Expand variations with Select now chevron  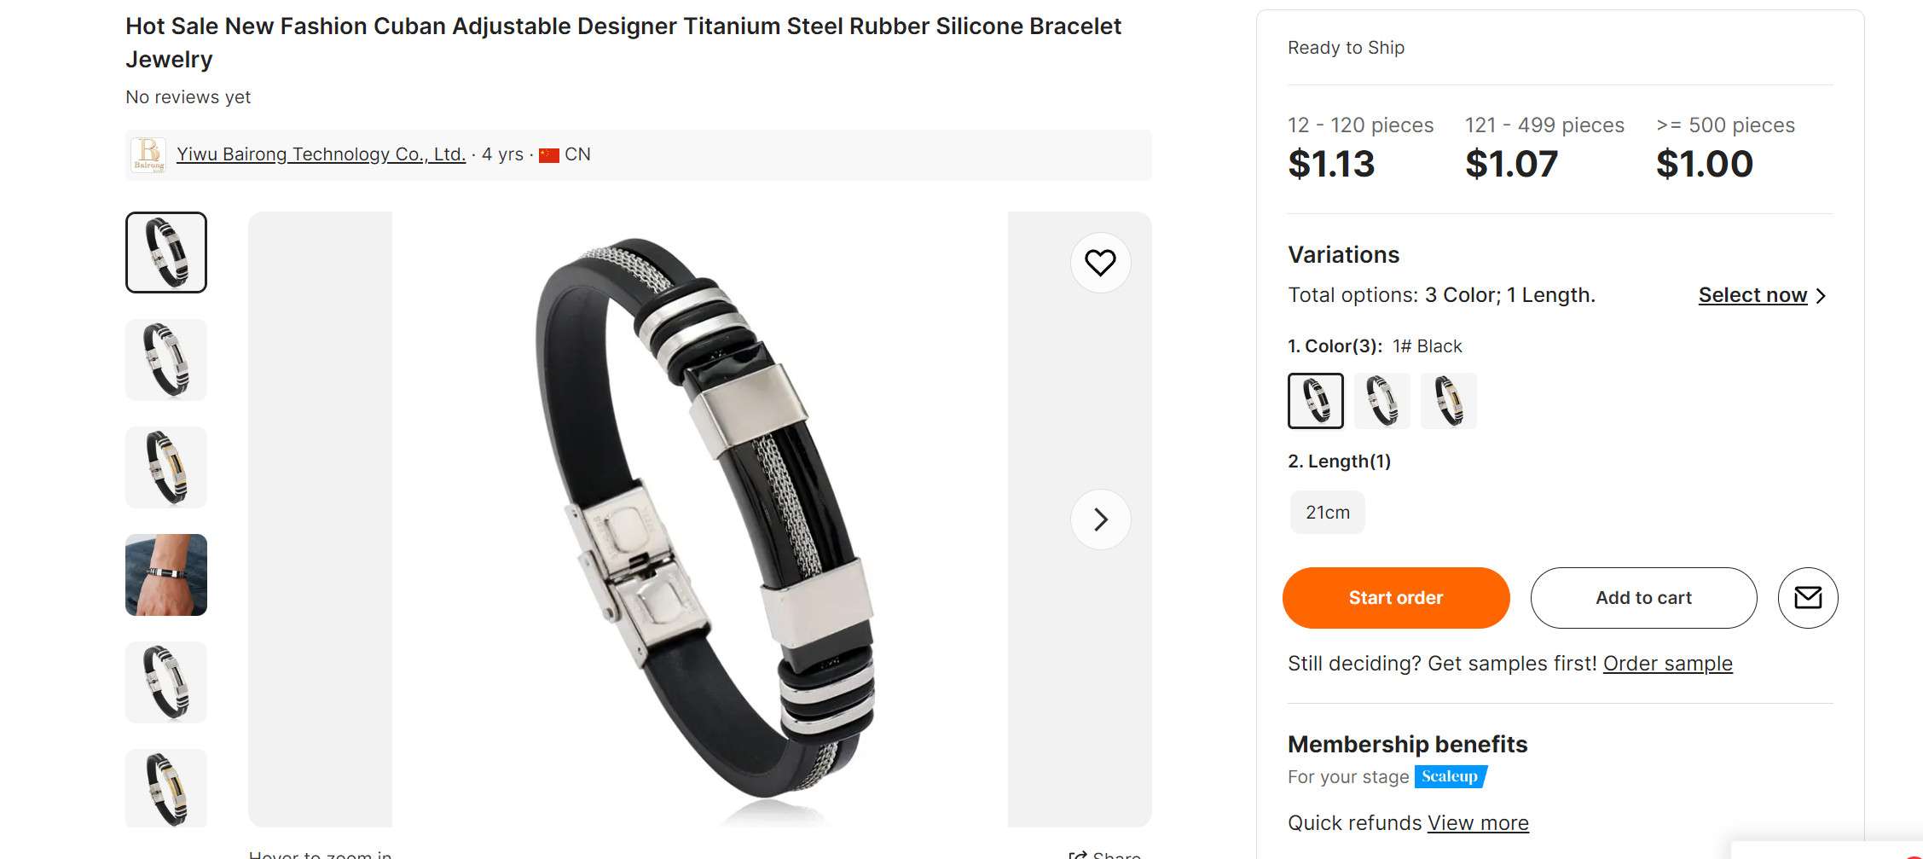coord(1821,296)
